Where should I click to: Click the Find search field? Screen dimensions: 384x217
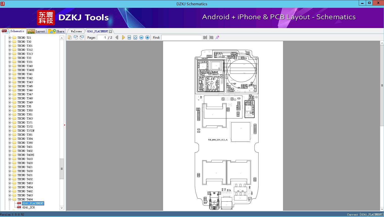click(182, 37)
